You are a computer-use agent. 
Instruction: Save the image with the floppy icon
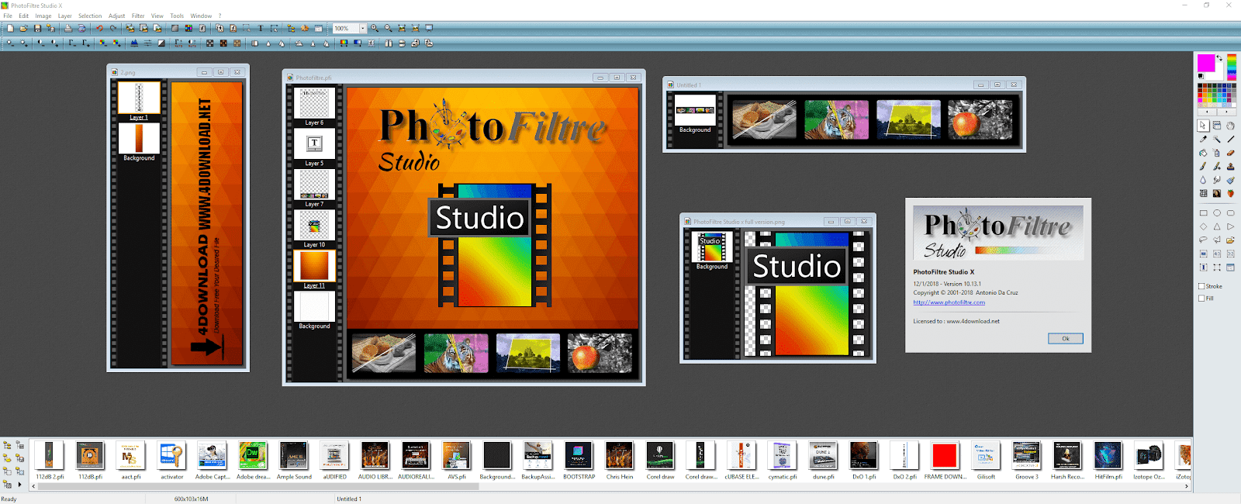(x=37, y=28)
